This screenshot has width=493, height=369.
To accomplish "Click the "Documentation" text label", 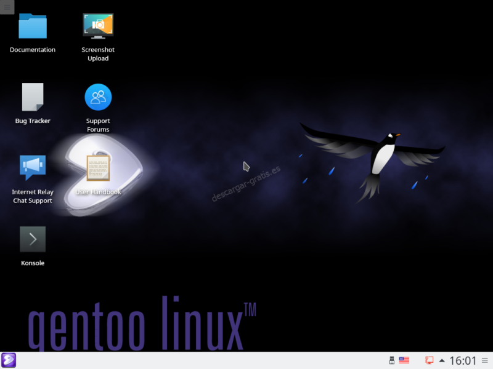I will pos(33,50).
